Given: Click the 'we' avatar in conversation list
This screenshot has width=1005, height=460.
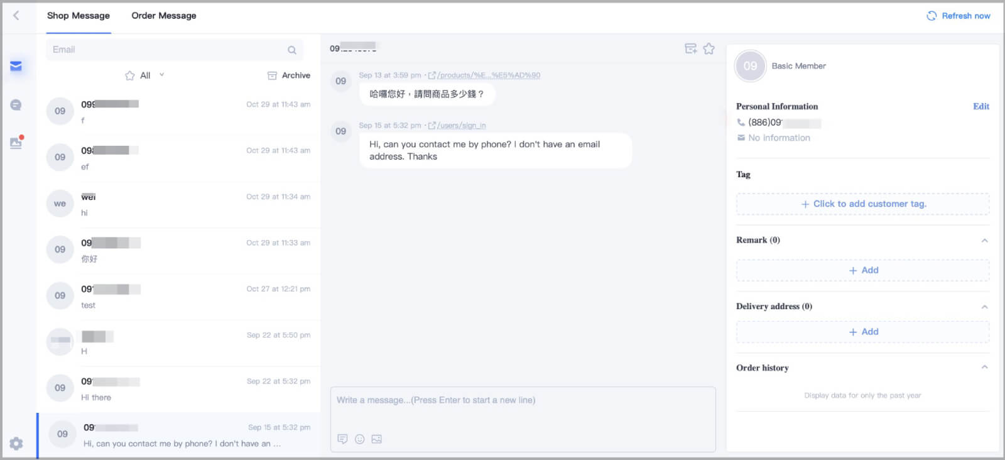Looking at the screenshot, I should click(x=60, y=204).
